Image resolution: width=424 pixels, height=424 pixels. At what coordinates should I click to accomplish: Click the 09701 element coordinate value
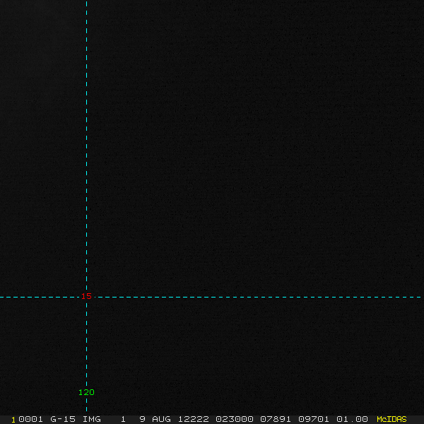tap(314, 419)
